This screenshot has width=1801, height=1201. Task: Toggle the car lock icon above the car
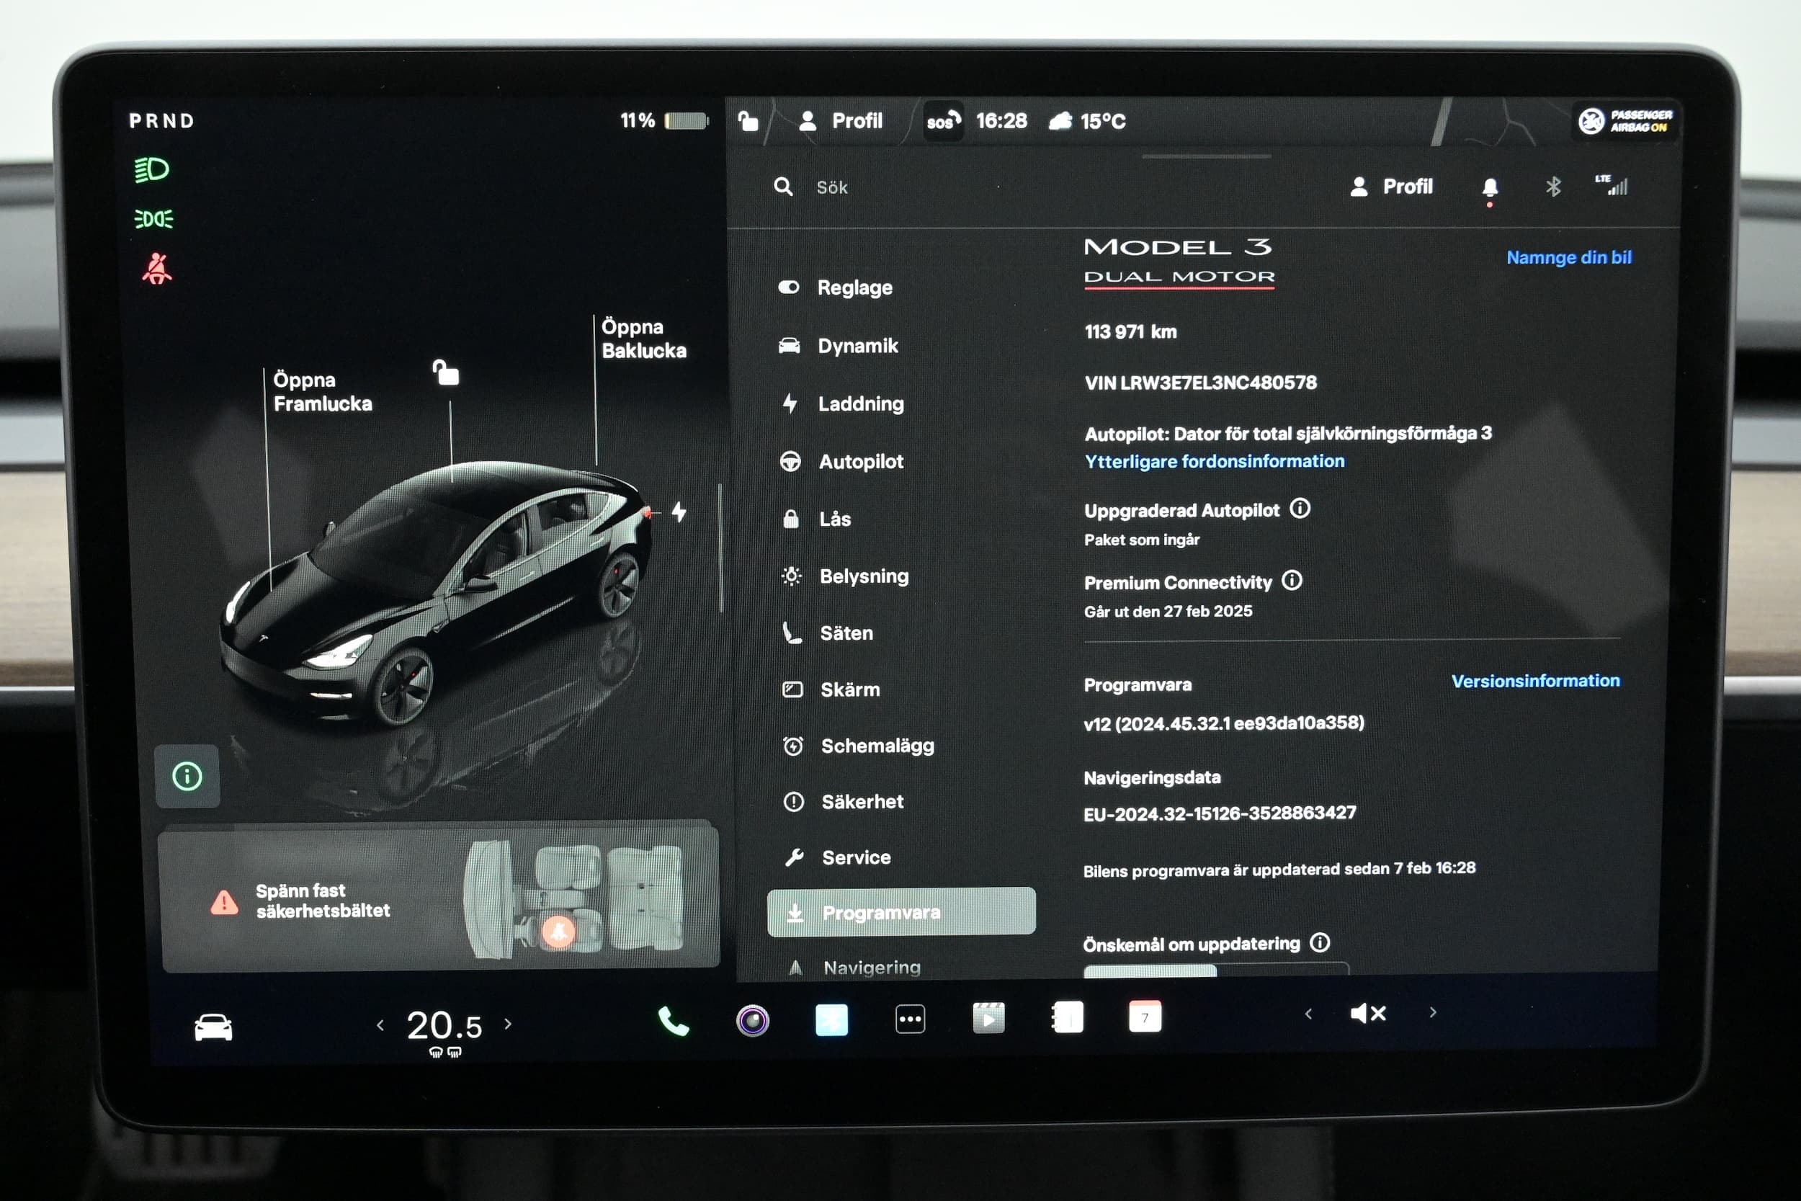[x=446, y=372]
